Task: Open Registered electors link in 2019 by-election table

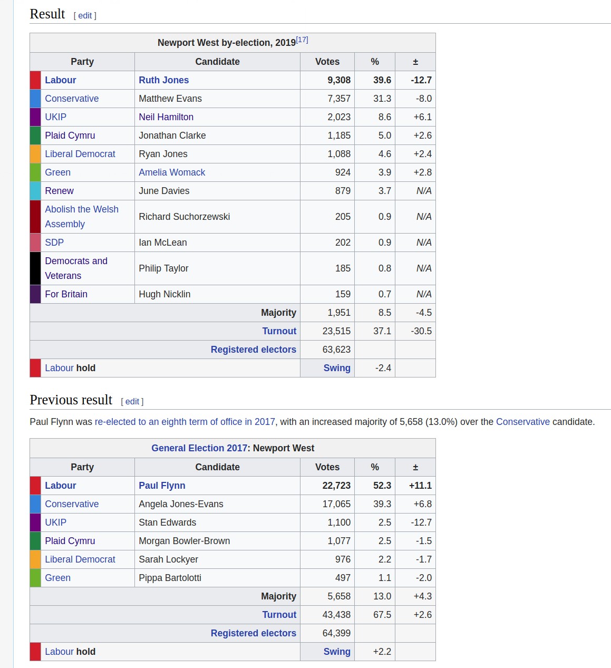Action: tap(254, 350)
